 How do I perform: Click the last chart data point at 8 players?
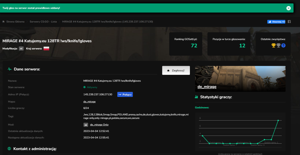tap(278, 121)
